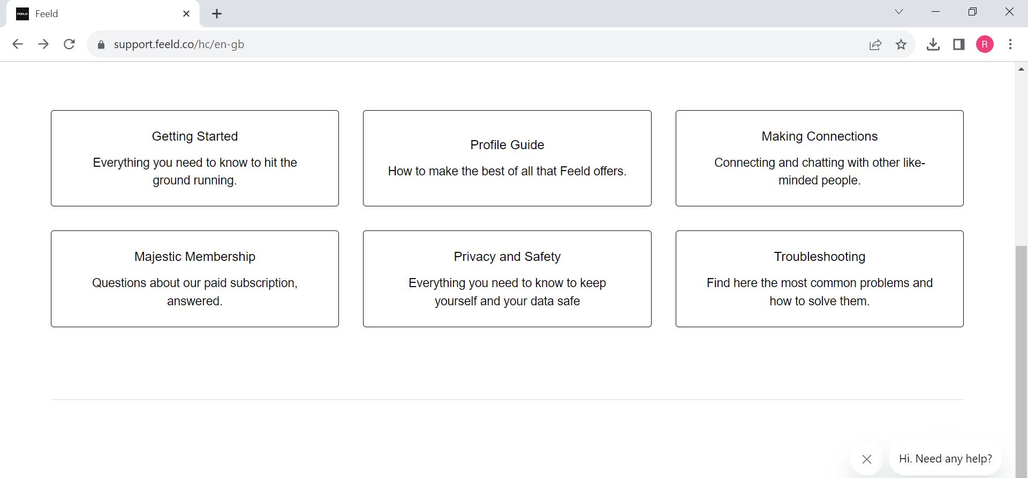Click the vertical scrollbar thumb
Image resolution: width=1028 pixels, height=478 pixels.
tap(1021, 361)
